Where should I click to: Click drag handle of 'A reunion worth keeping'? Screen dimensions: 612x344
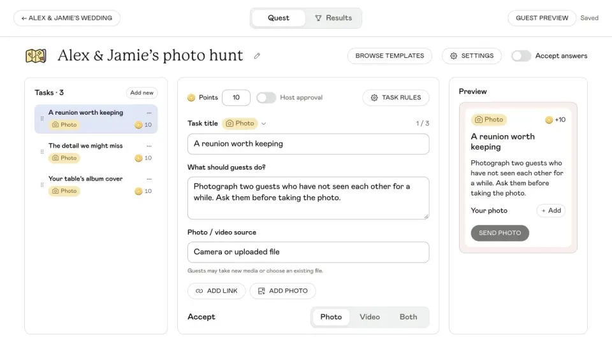(x=42, y=118)
